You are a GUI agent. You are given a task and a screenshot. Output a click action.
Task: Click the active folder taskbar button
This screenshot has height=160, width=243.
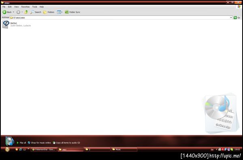click(x=70, y=149)
